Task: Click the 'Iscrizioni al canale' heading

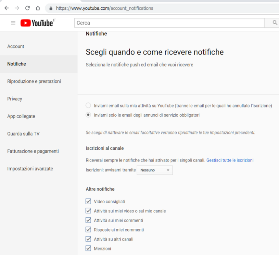Action: coord(105,148)
